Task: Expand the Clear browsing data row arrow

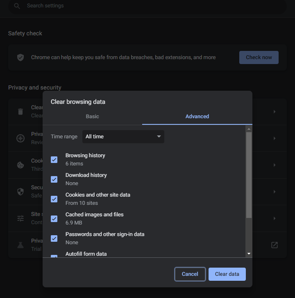Action: point(275,112)
